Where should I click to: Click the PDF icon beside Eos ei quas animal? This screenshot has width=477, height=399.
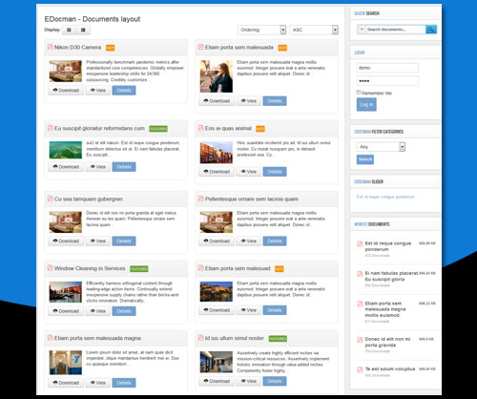click(200, 128)
